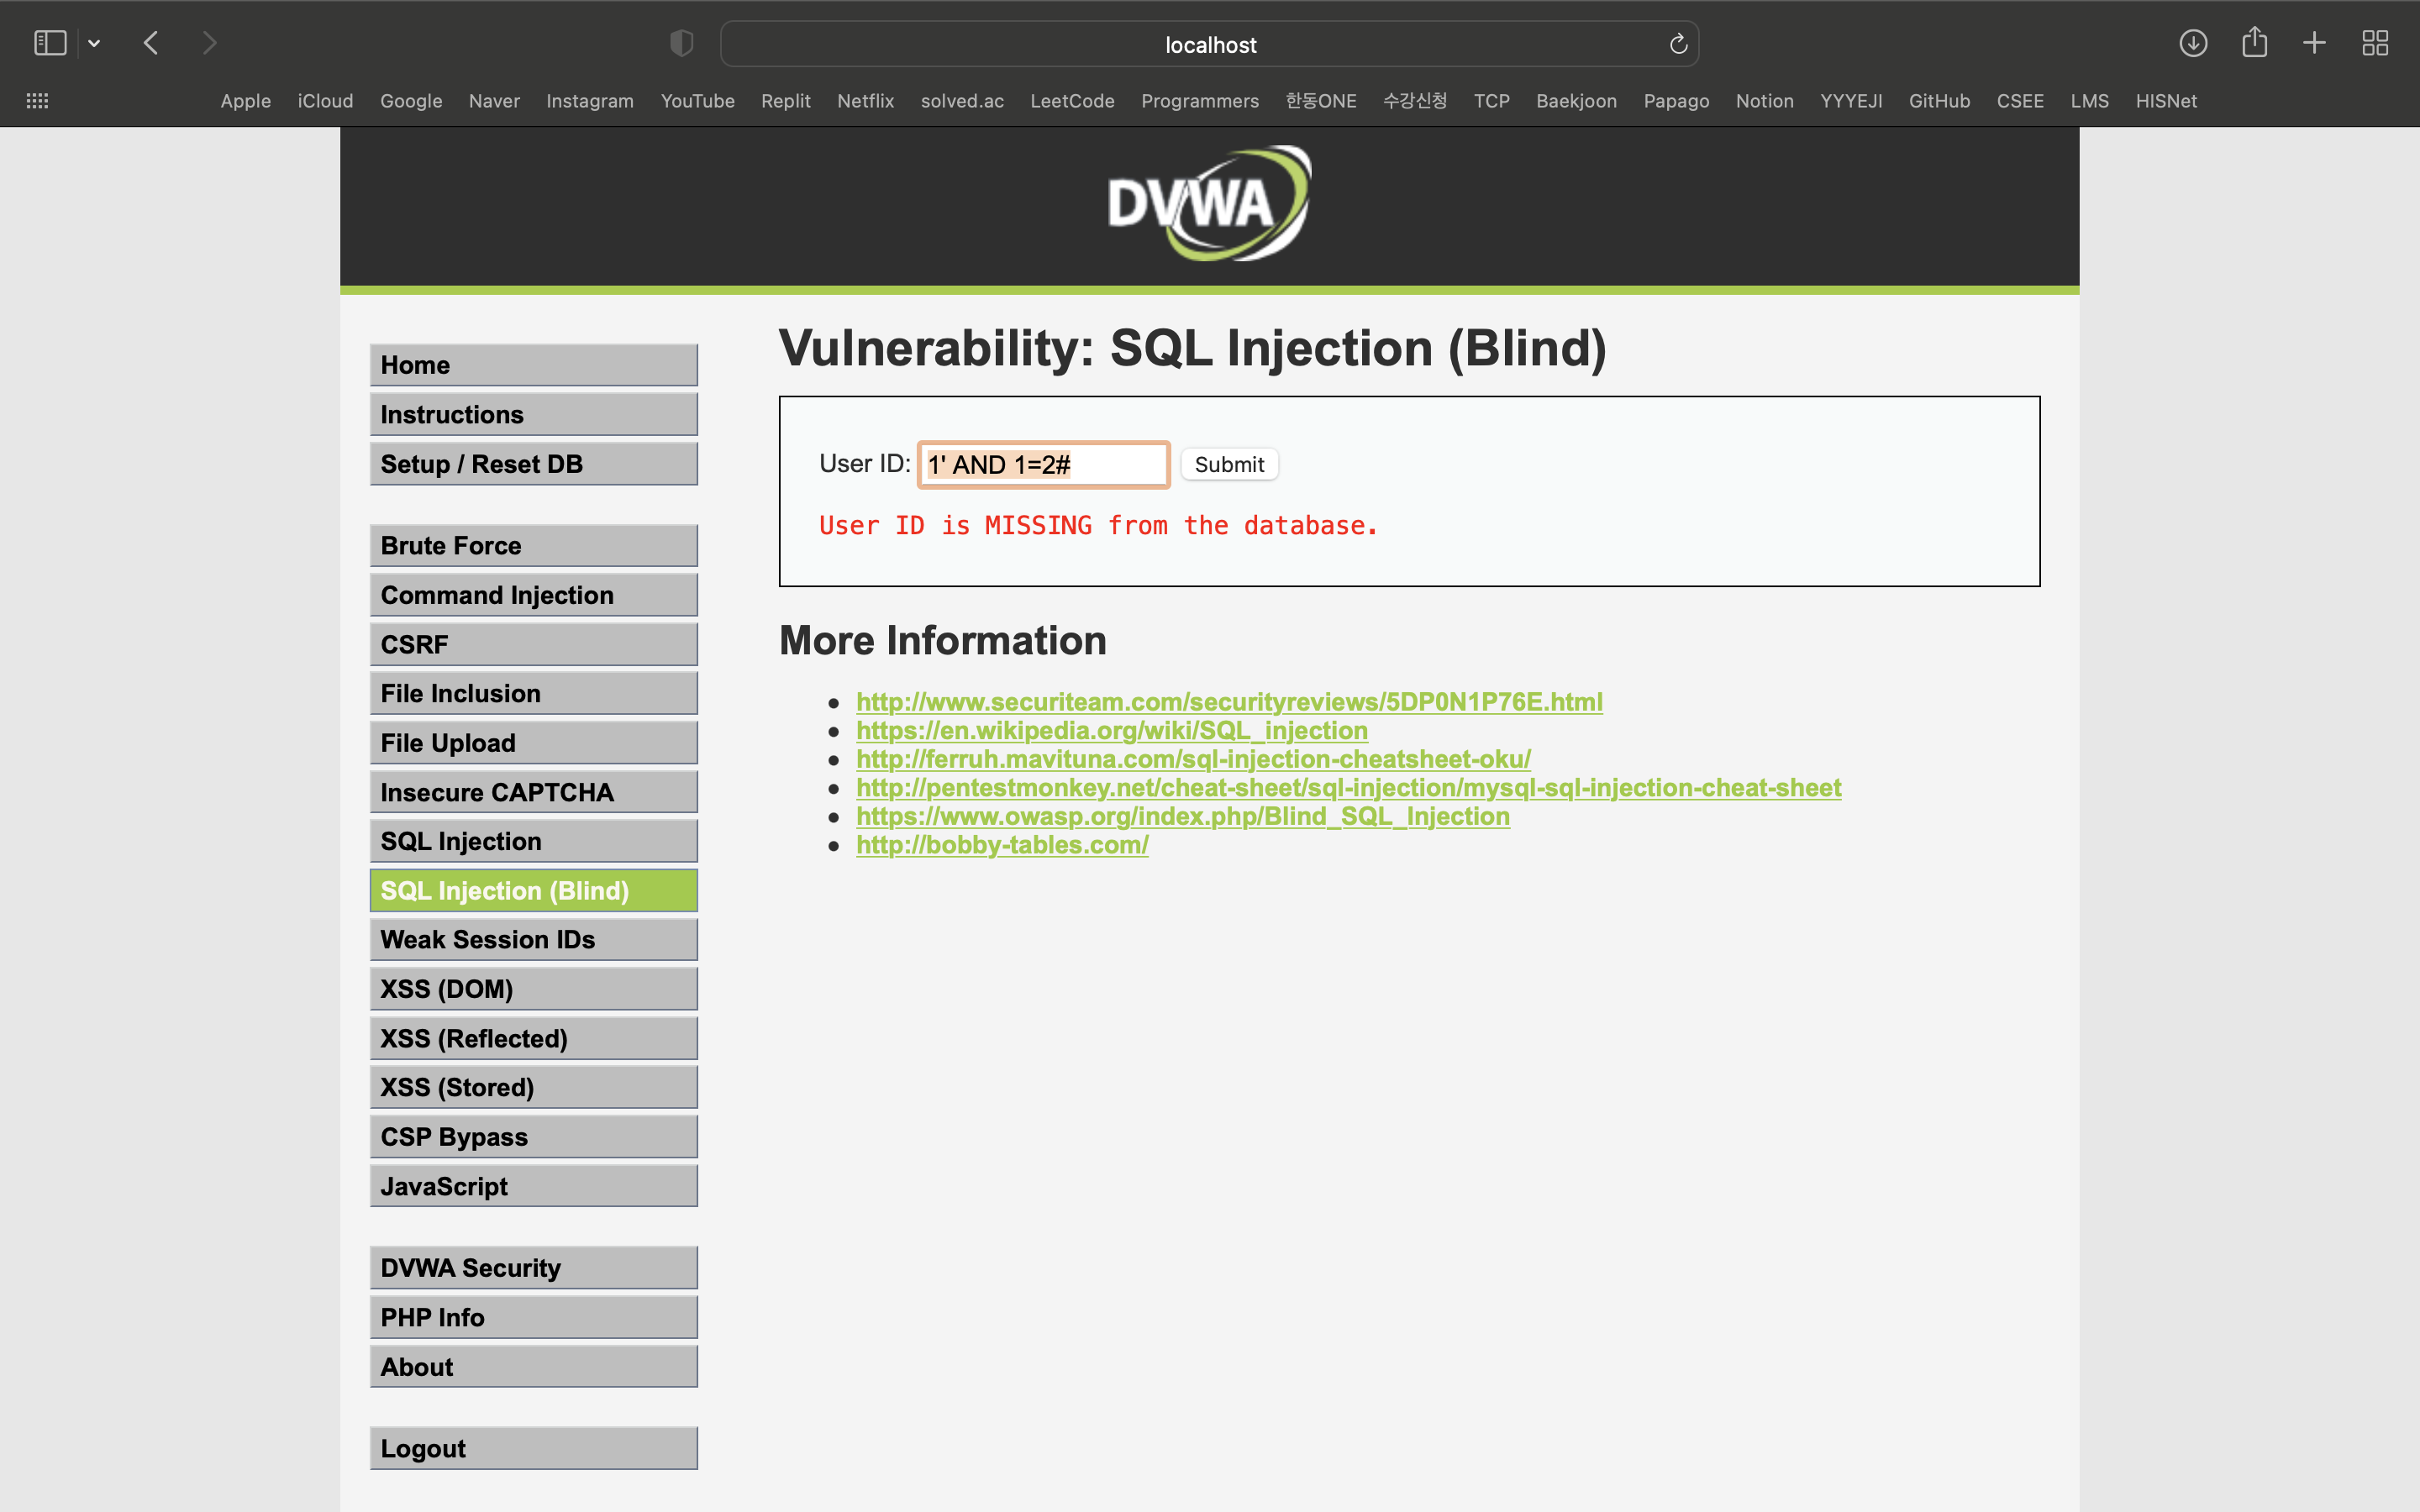Open the iCloud bookmark

325,101
